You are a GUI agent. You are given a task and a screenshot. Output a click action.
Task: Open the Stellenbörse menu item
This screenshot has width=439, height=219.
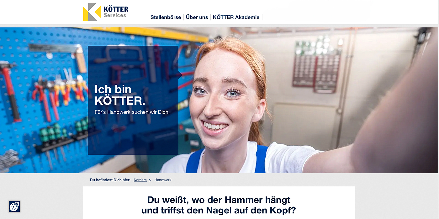click(166, 17)
